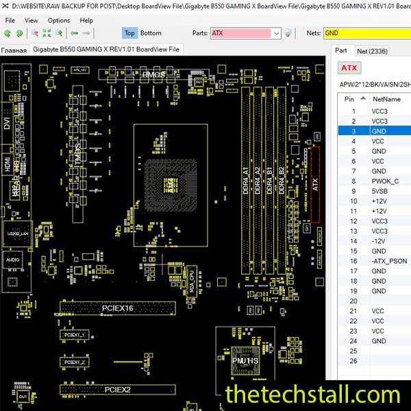Click the PCIEX16 slot on board

pos(117,308)
